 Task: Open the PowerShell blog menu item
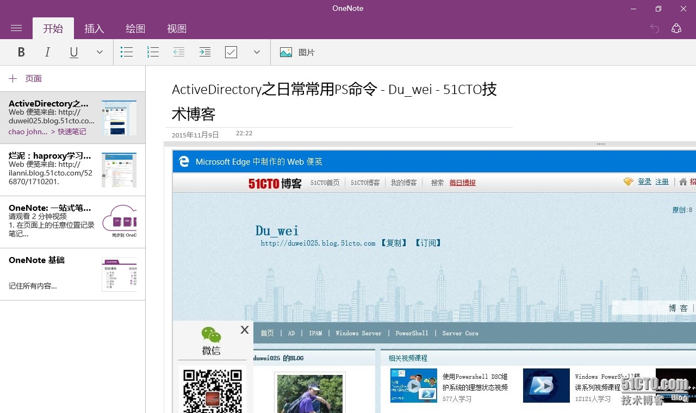(412, 333)
